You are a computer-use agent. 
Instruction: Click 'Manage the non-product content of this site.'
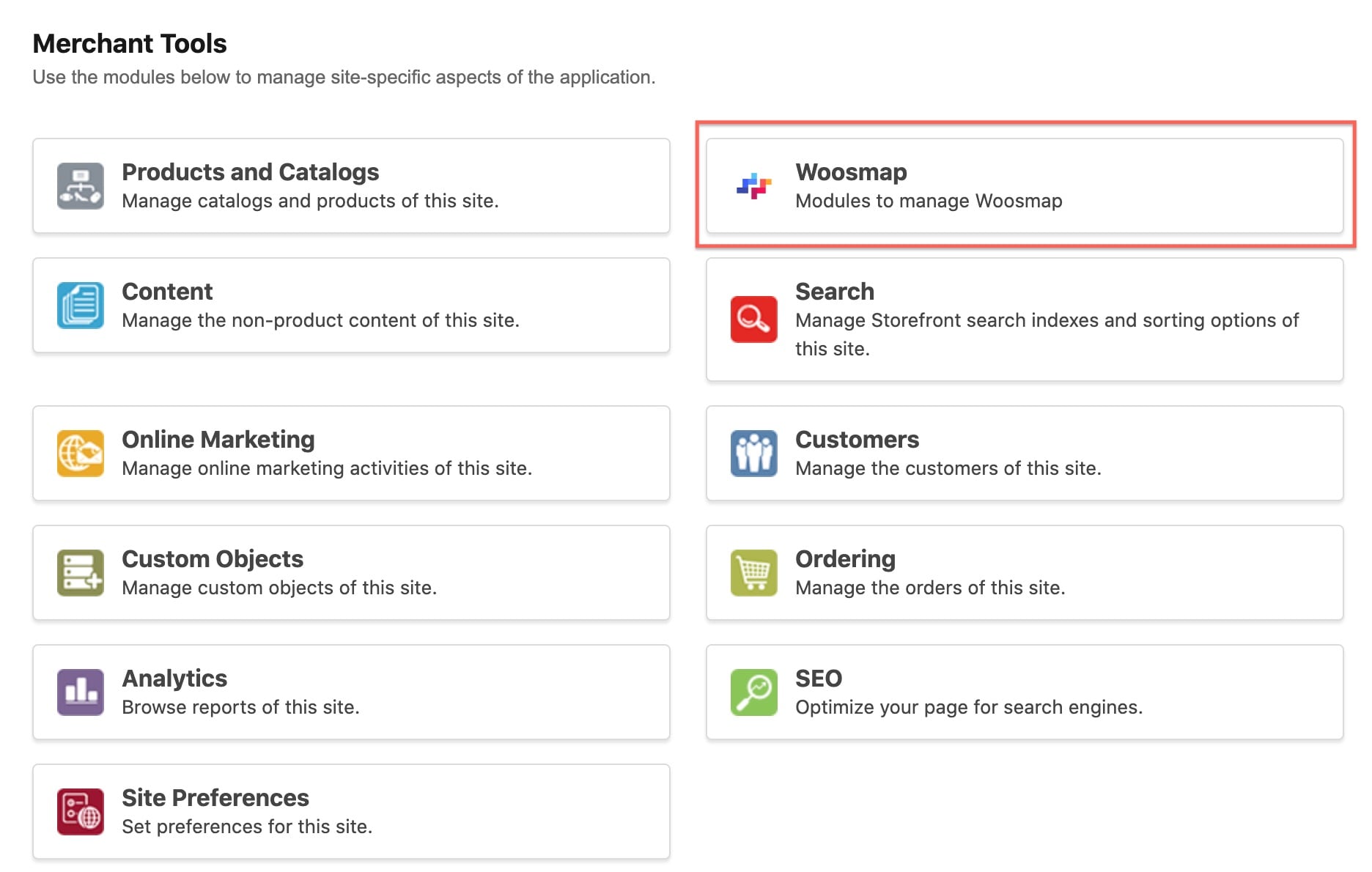pyautogui.click(x=321, y=320)
